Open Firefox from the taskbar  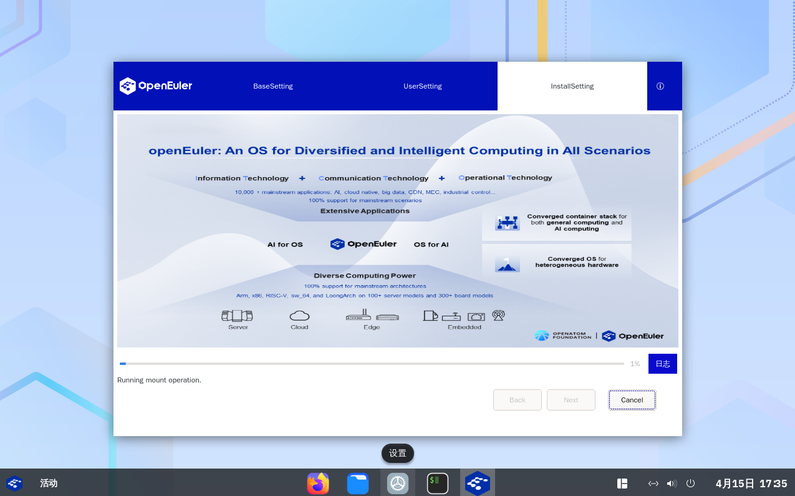tap(318, 483)
